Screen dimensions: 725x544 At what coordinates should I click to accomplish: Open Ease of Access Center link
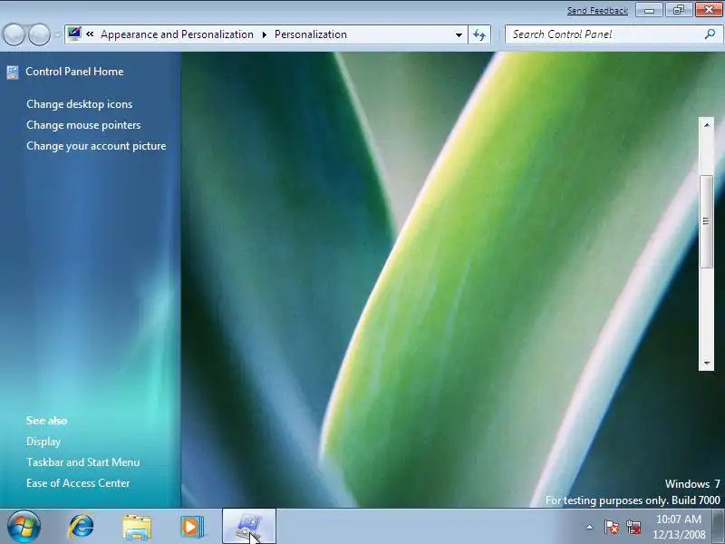pyautogui.click(x=78, y=483)
